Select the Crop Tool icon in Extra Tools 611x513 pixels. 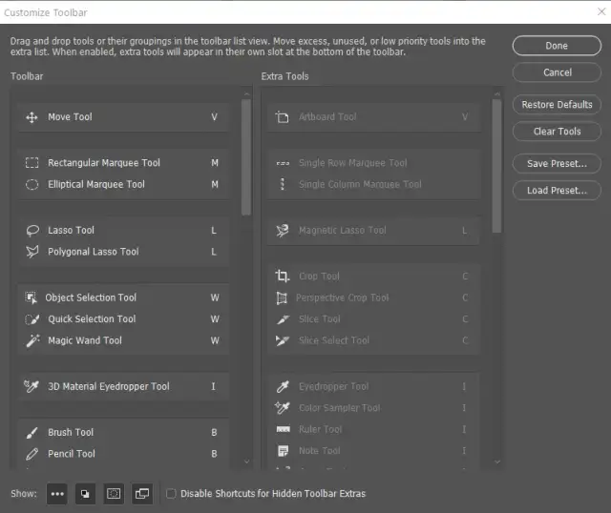pos(282,277)
